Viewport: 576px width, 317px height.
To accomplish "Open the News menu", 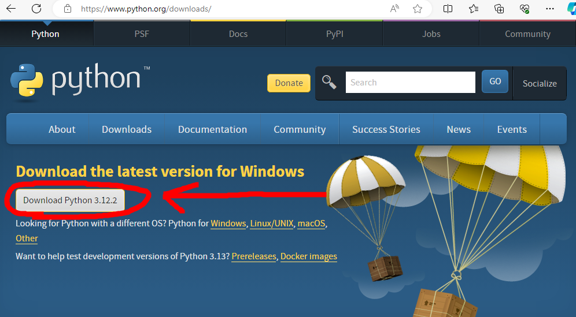I will 459,129.
